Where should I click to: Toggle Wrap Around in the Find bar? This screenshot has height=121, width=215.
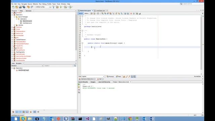pyautogui.click(x=135, y=77)
